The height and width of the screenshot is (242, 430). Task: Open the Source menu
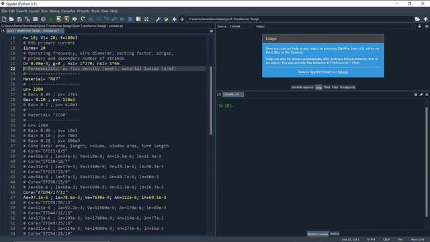pyautogui.click(x=34, y=11)
